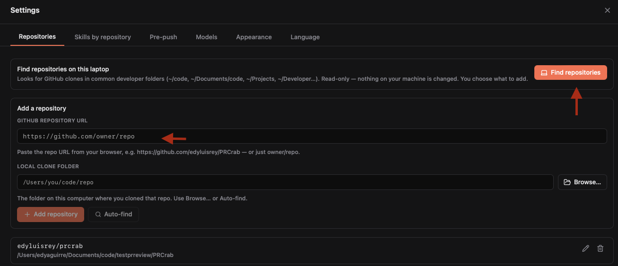Click the 'Add a repository' heading
This screenshot has width=618, height=266.
pyautogui.click(x=42, y=108)
